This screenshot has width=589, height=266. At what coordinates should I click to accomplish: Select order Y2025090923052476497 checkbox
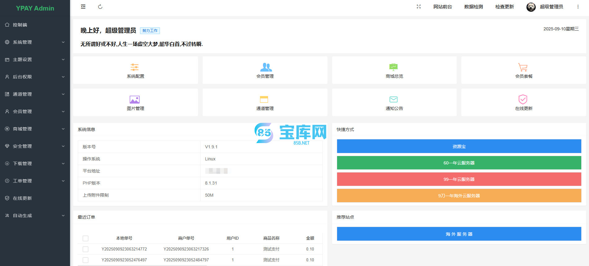pyautogui.click(x=86, y=260)
